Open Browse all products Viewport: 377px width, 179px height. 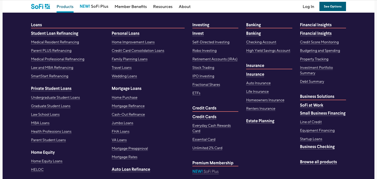318,162
